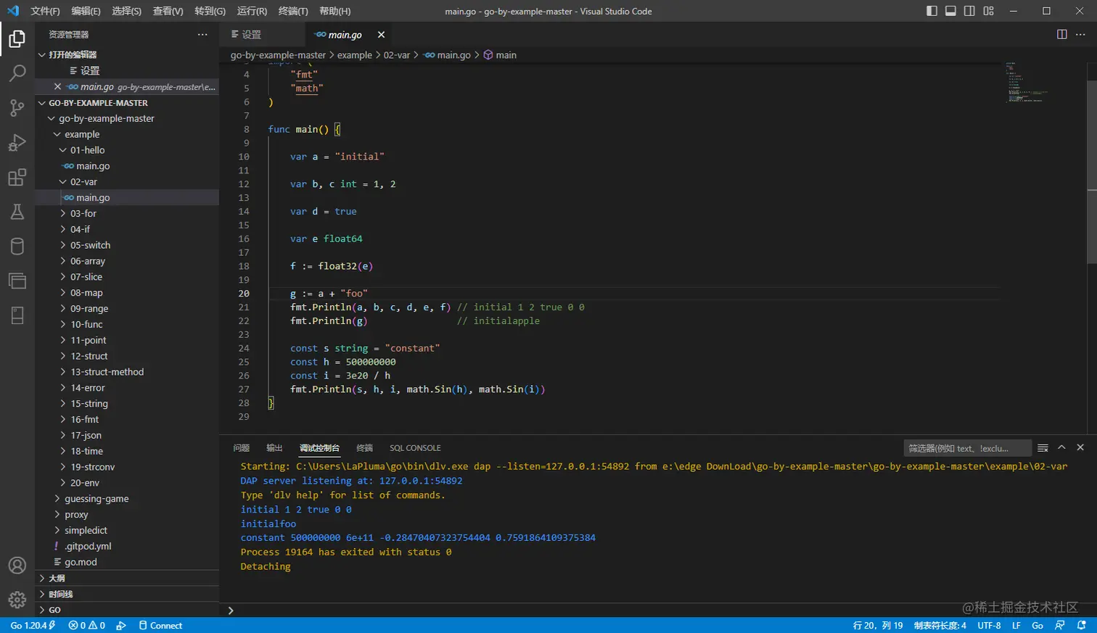Switch to the SQL CONSOLE panel tab
Screen dimensions: 1097x633
415,448
